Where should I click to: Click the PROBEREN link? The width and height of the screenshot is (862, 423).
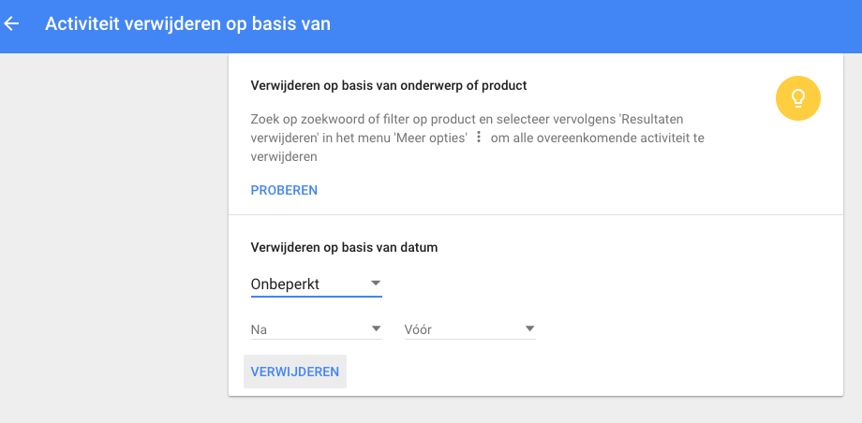284,190
